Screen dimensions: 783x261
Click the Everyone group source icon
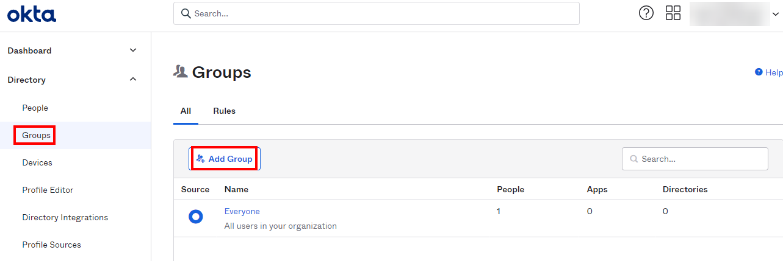tap(195, 216)
